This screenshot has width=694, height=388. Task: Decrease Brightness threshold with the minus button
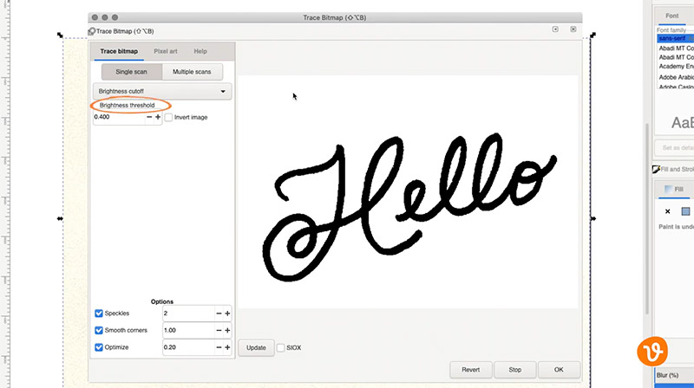click(x=149, y=117)
